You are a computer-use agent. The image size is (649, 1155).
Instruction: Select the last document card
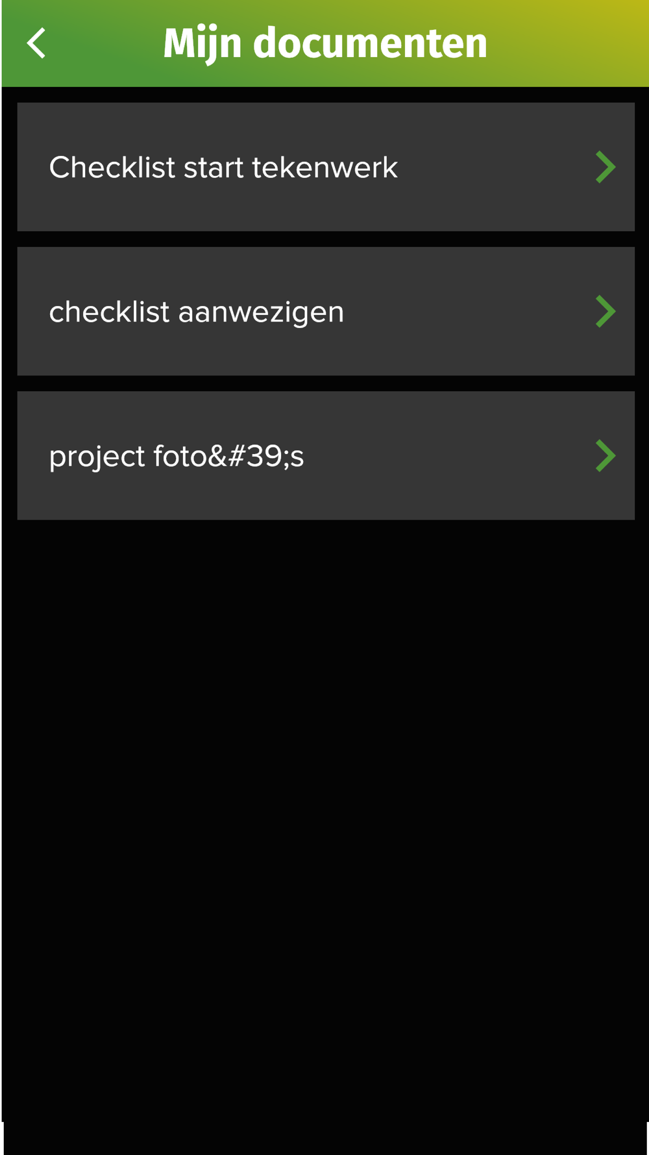click(x=326, y=455)
